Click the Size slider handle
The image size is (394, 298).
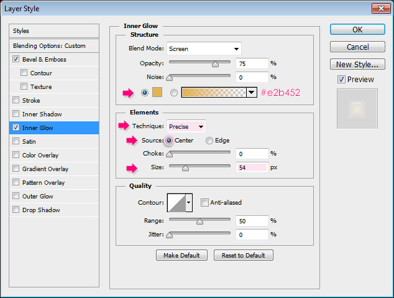pos(185,168)
